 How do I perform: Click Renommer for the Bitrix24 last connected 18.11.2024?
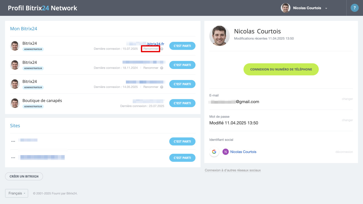click(x=151, y=68)
